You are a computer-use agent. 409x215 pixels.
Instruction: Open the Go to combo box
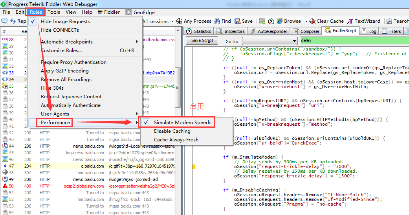tap(270, 41)
